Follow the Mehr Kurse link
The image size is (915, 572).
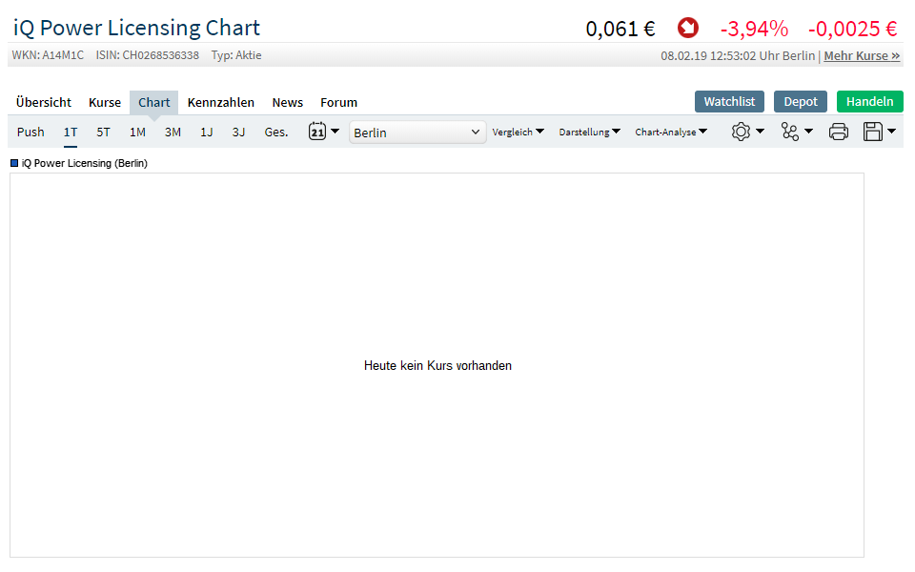pyautogui.click(x=862, y=55)
